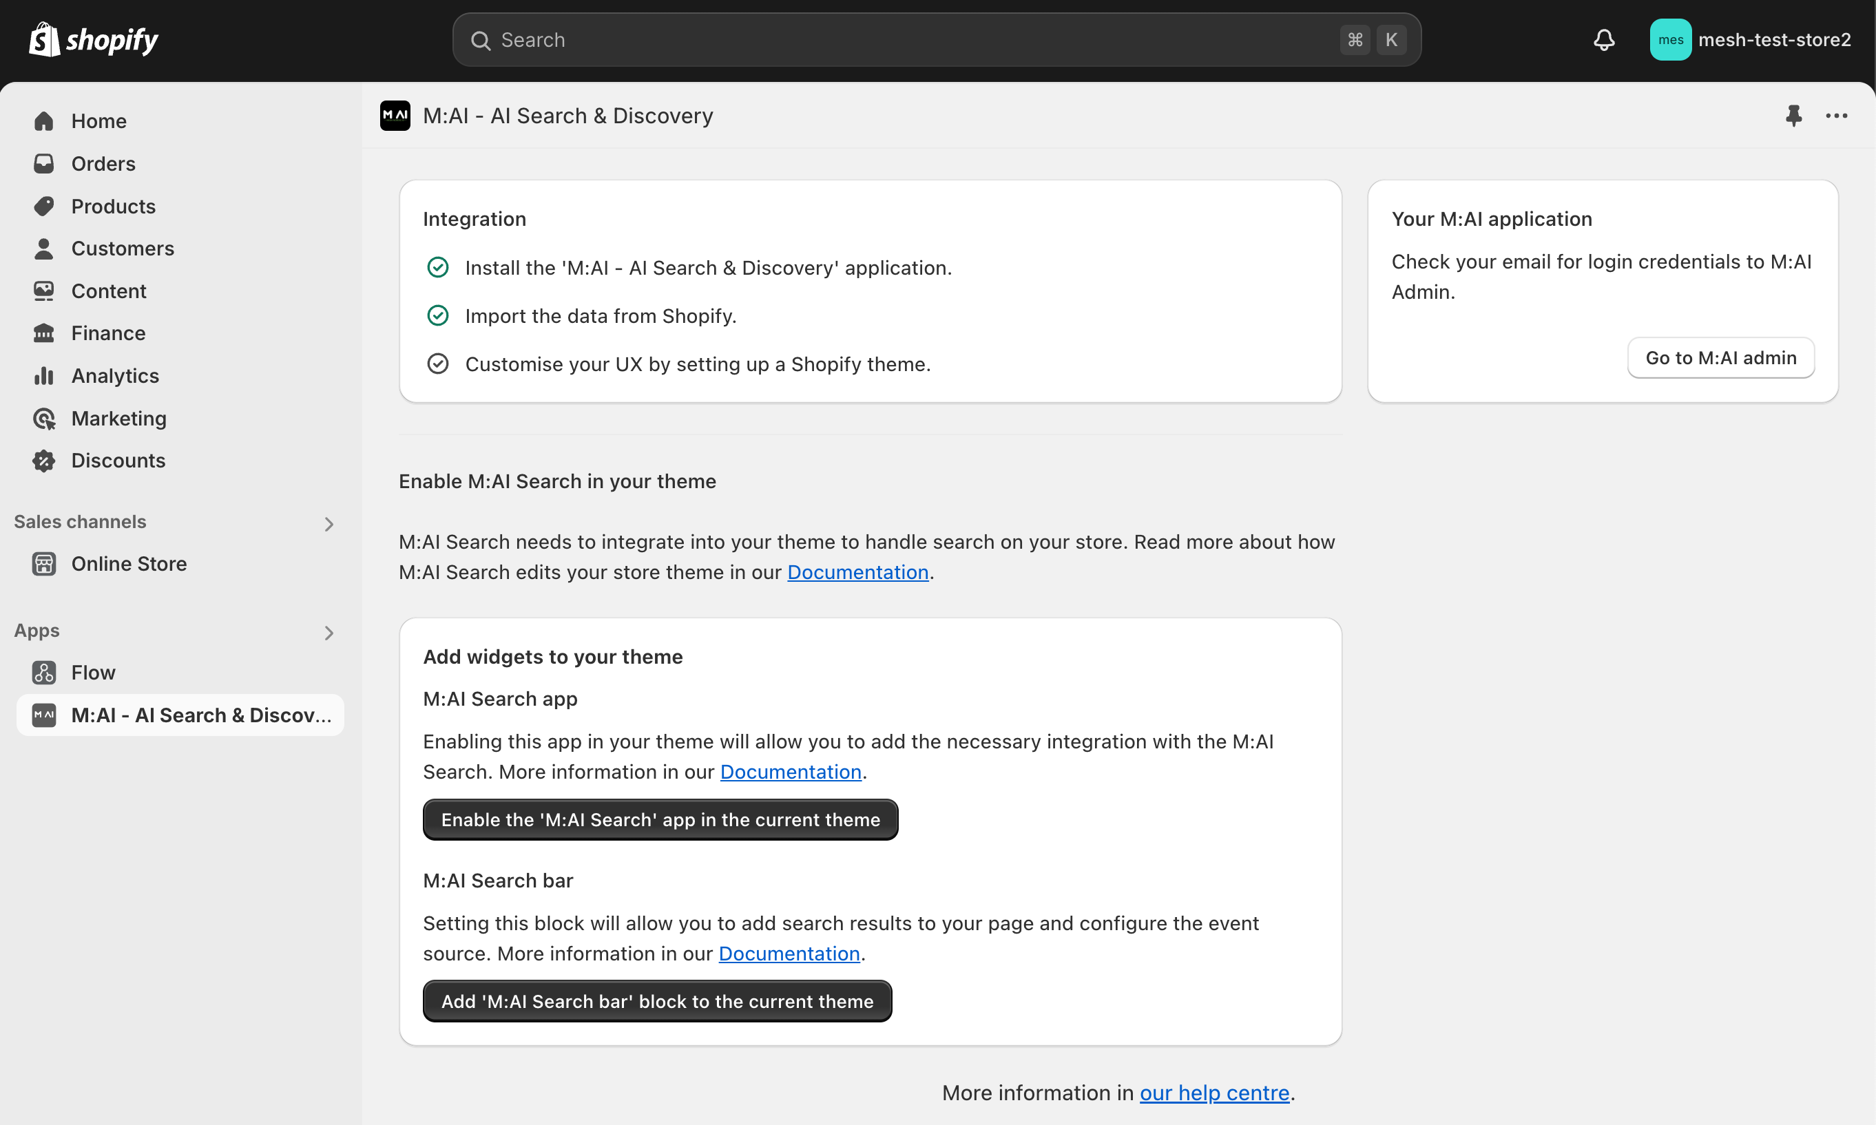Click the command key shortcut badge
1876x1125 pixels.
click(1355, 40)
